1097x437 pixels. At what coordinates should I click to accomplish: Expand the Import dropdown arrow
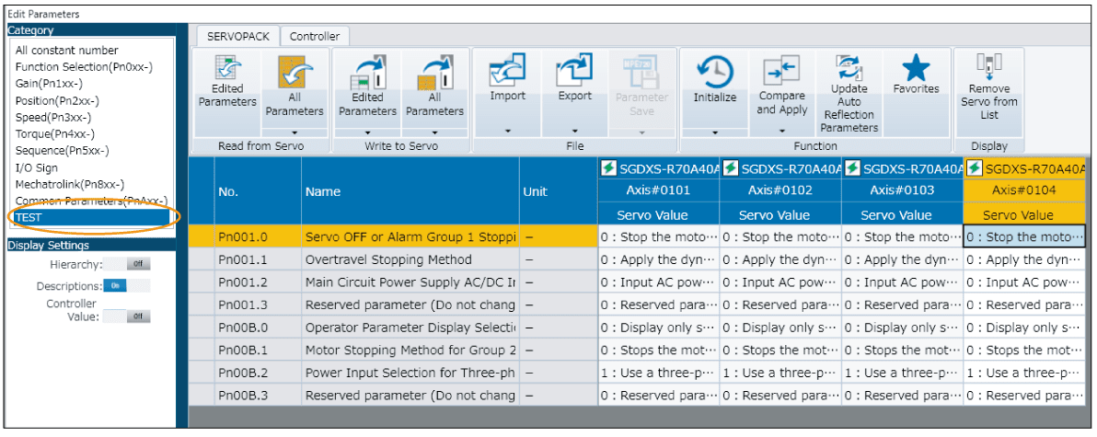pos(507,130)
